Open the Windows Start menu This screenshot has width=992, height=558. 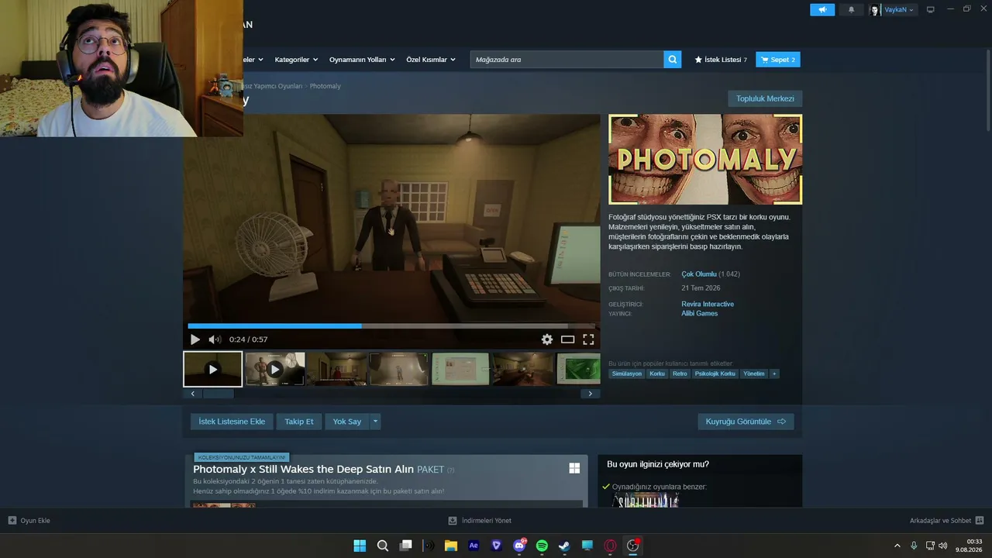360,546
